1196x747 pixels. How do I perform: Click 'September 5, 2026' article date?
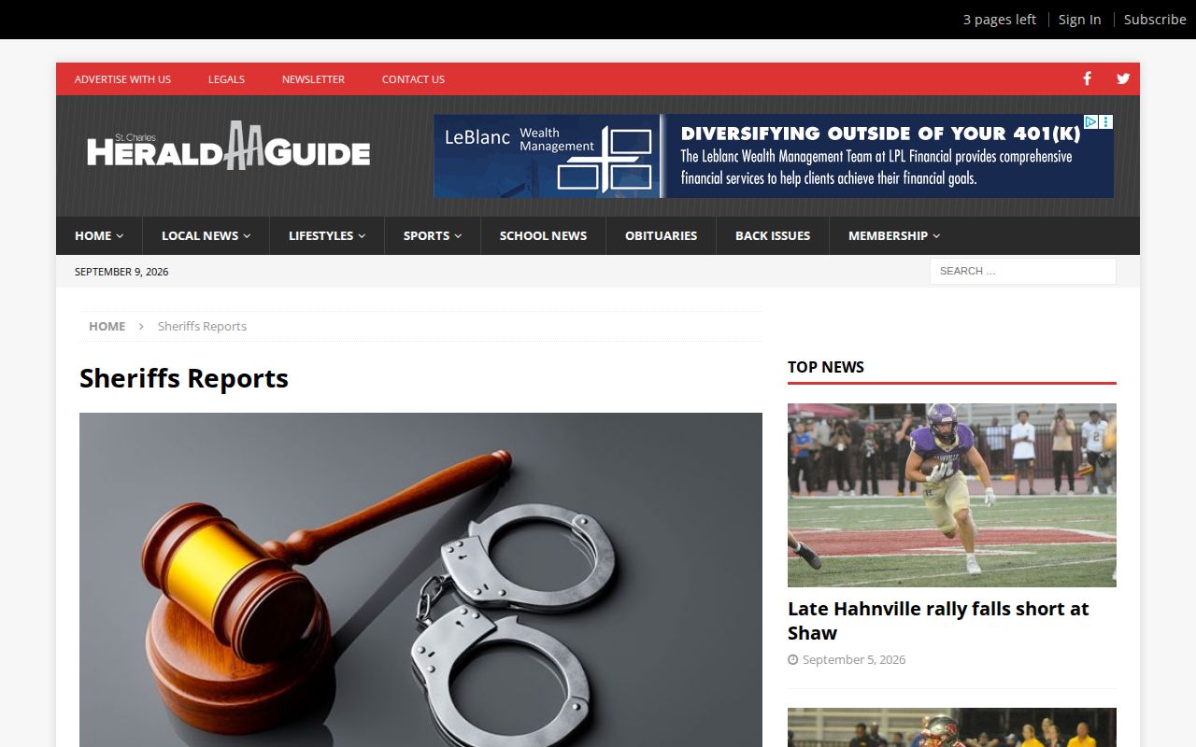[854, 659]
